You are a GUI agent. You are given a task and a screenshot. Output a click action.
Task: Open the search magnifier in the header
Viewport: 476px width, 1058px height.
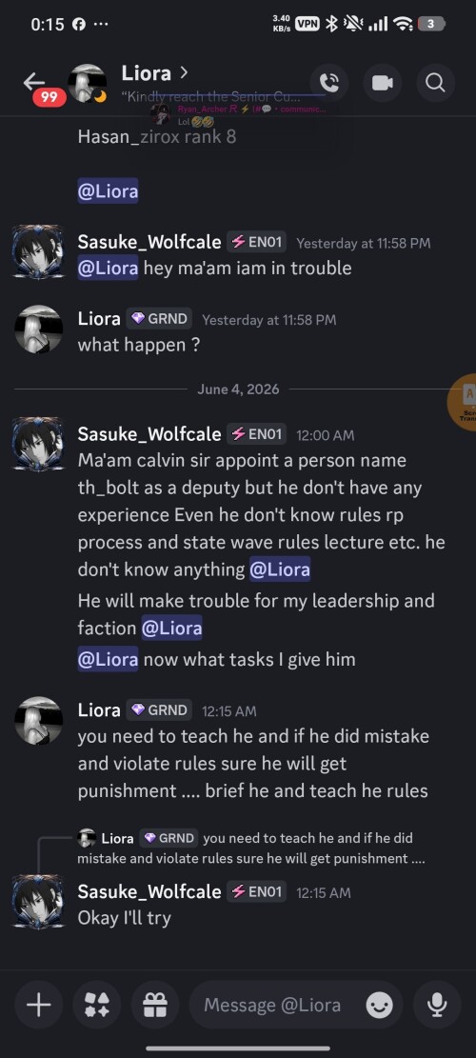[x=436, y=83]
